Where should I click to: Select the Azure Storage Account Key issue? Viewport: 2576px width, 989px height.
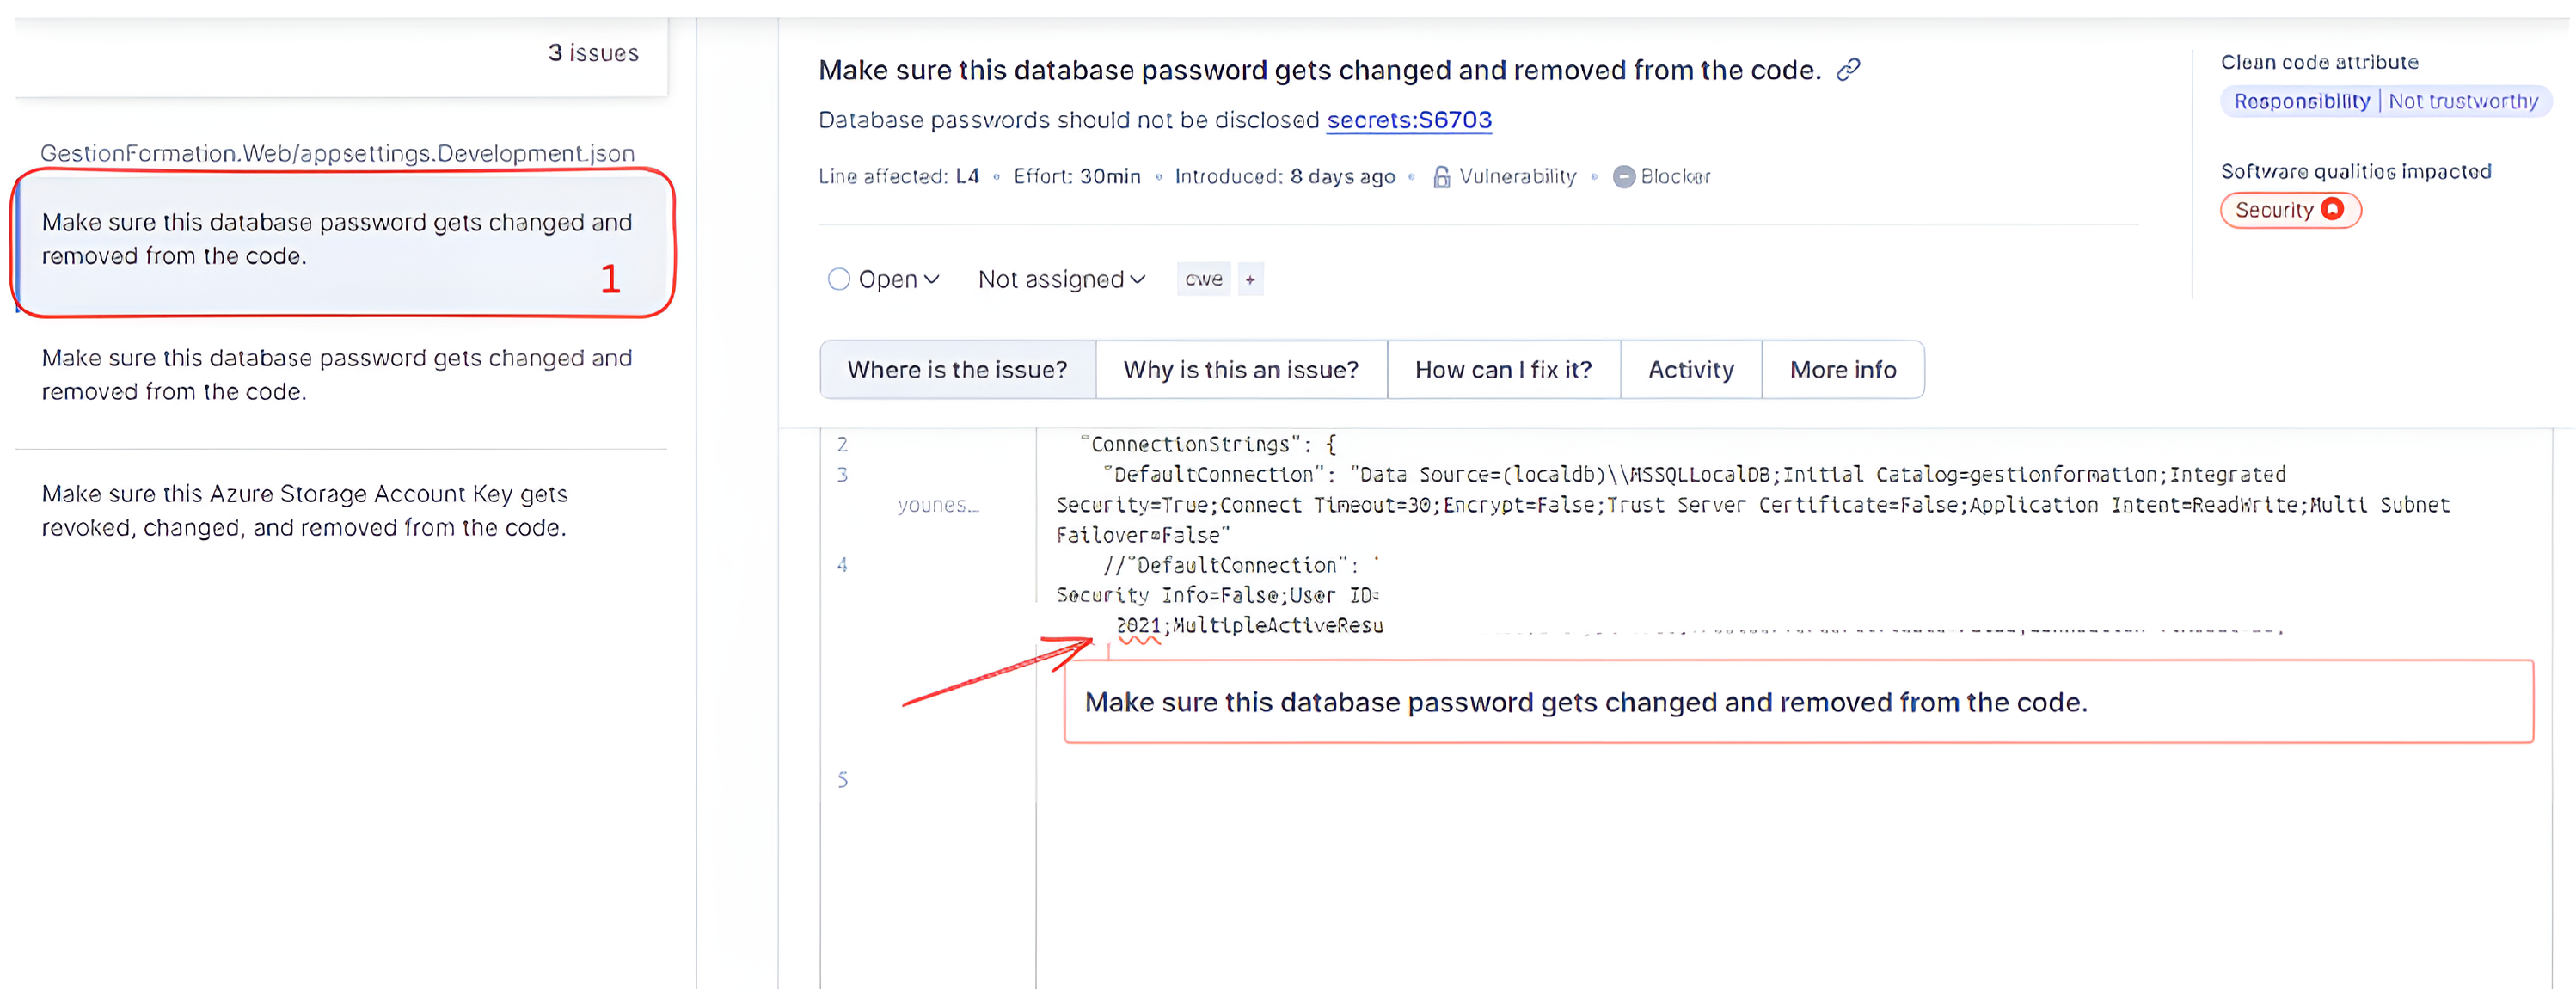pos(305,510)
